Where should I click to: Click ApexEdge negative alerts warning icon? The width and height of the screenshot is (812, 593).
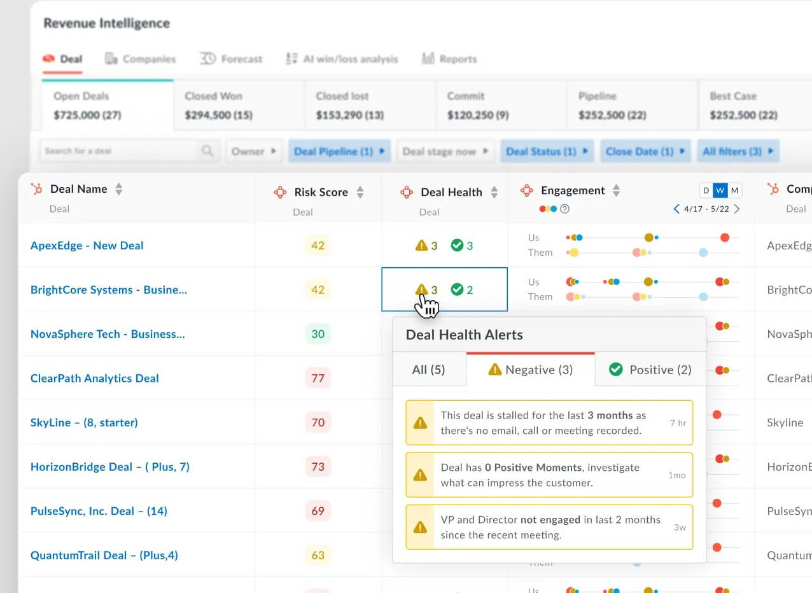click(x=421, y=245)
